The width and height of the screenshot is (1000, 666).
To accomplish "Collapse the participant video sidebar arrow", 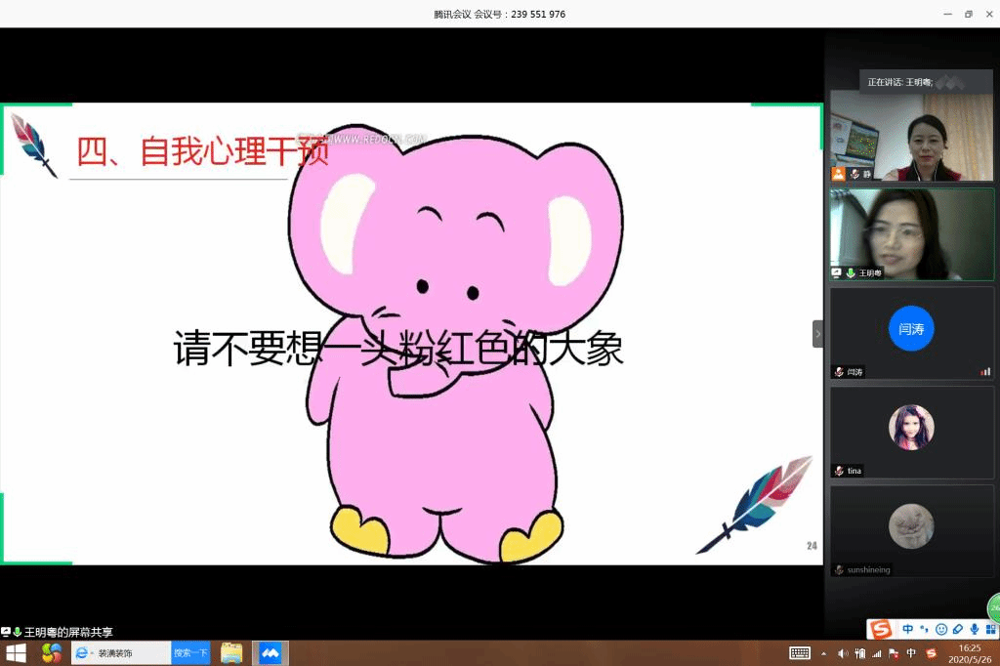I will tap(817, 334).
